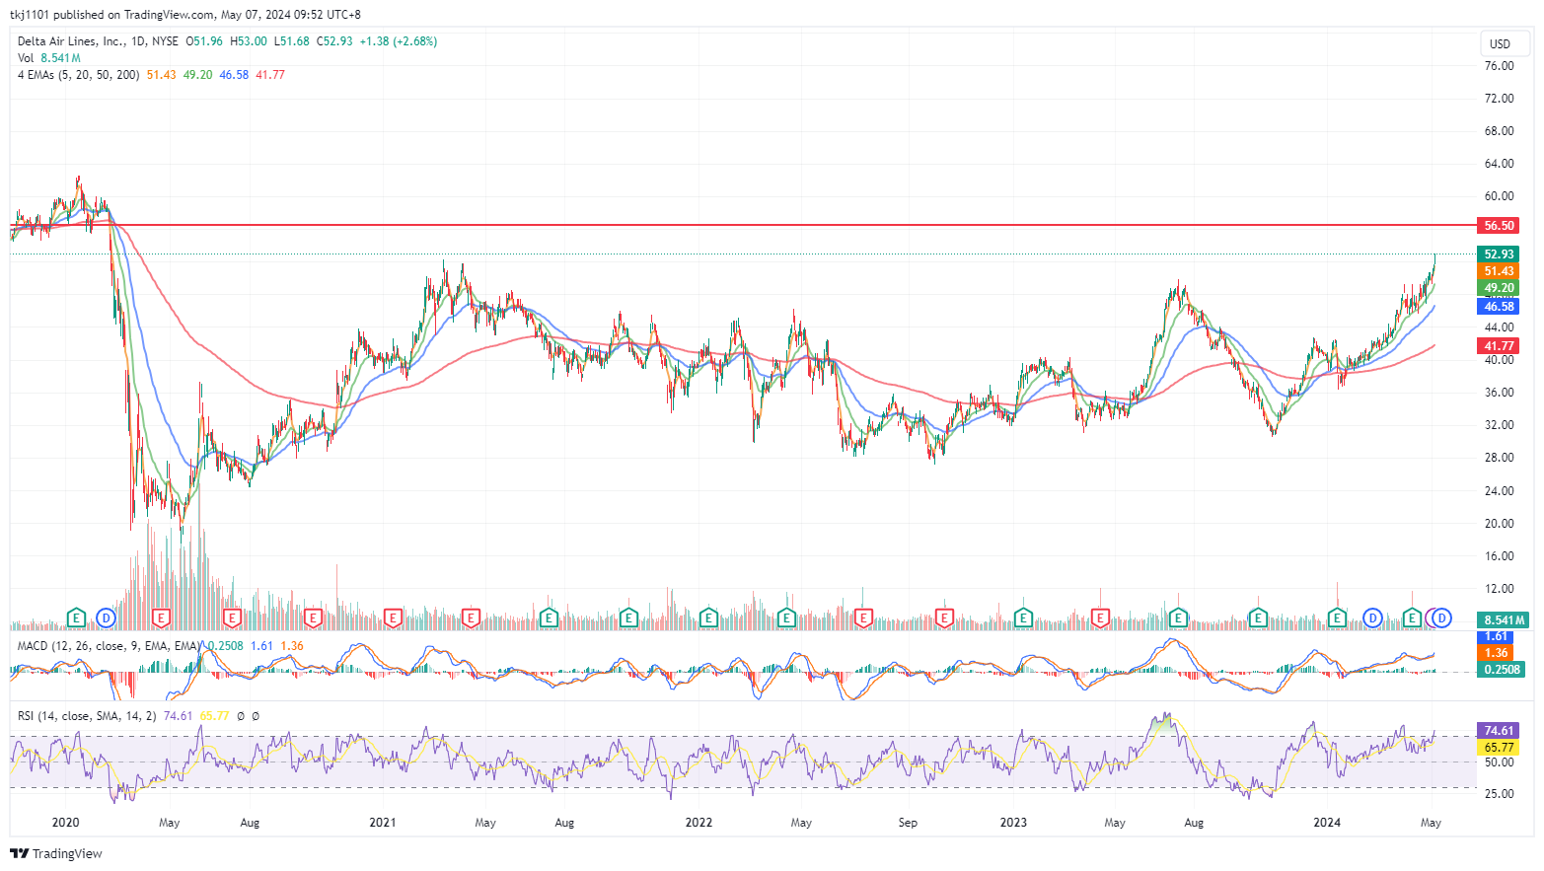1544x871 pixels.
Task: Click the 25.00 RSI scale label
Action: (x=1499, y=794)
